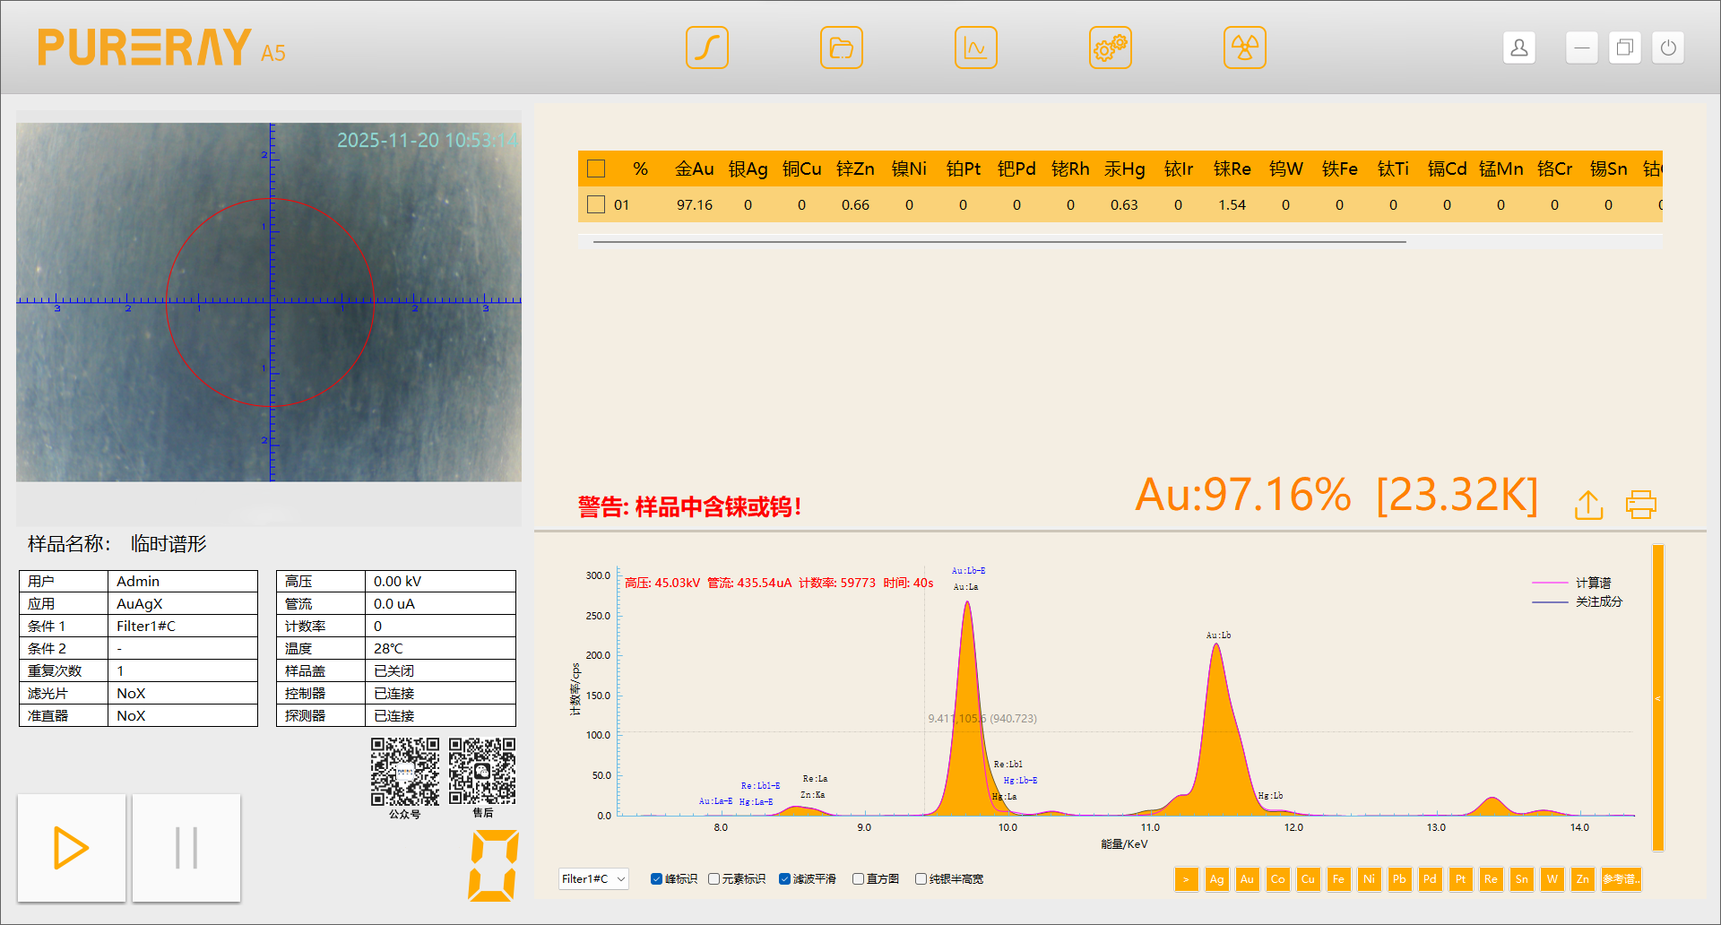Click the user account icon
Image resolution: width=1721 pixels, height=925 pixels.
1518,48
